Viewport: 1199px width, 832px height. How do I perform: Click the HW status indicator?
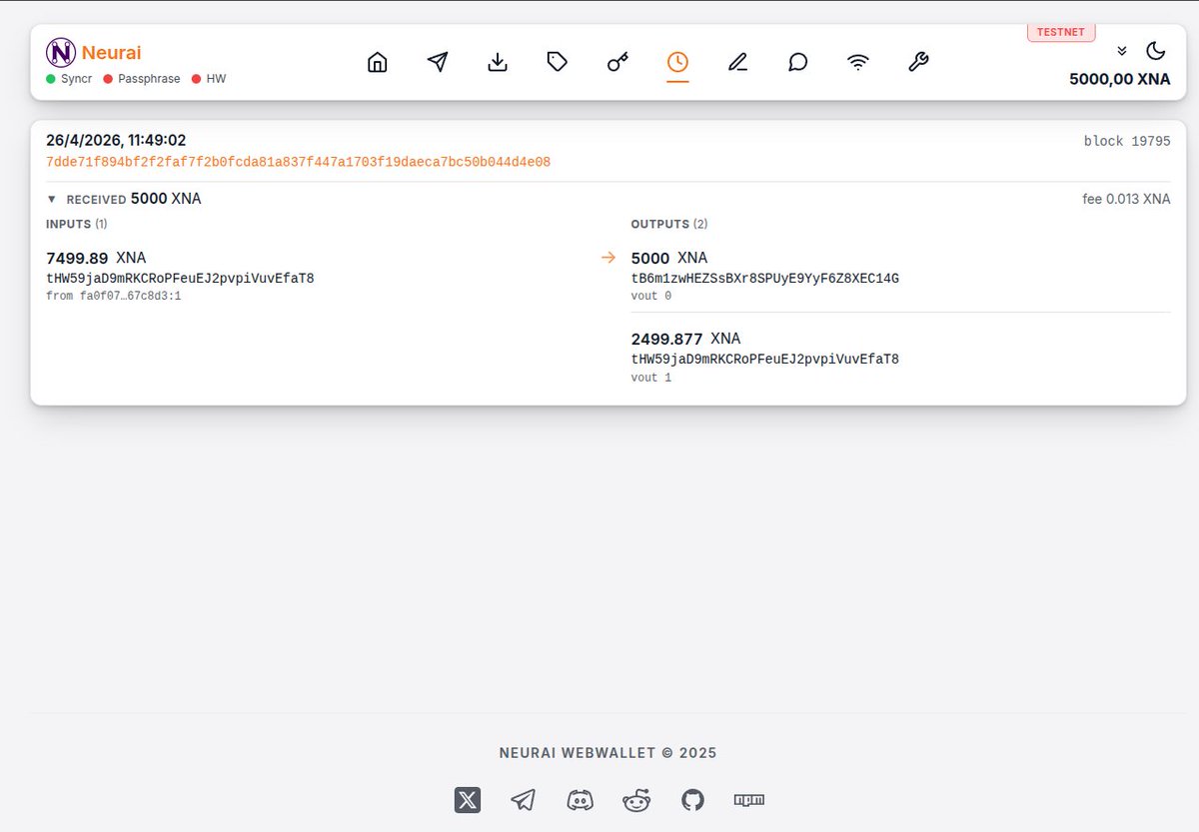click(x=209, y=78)
